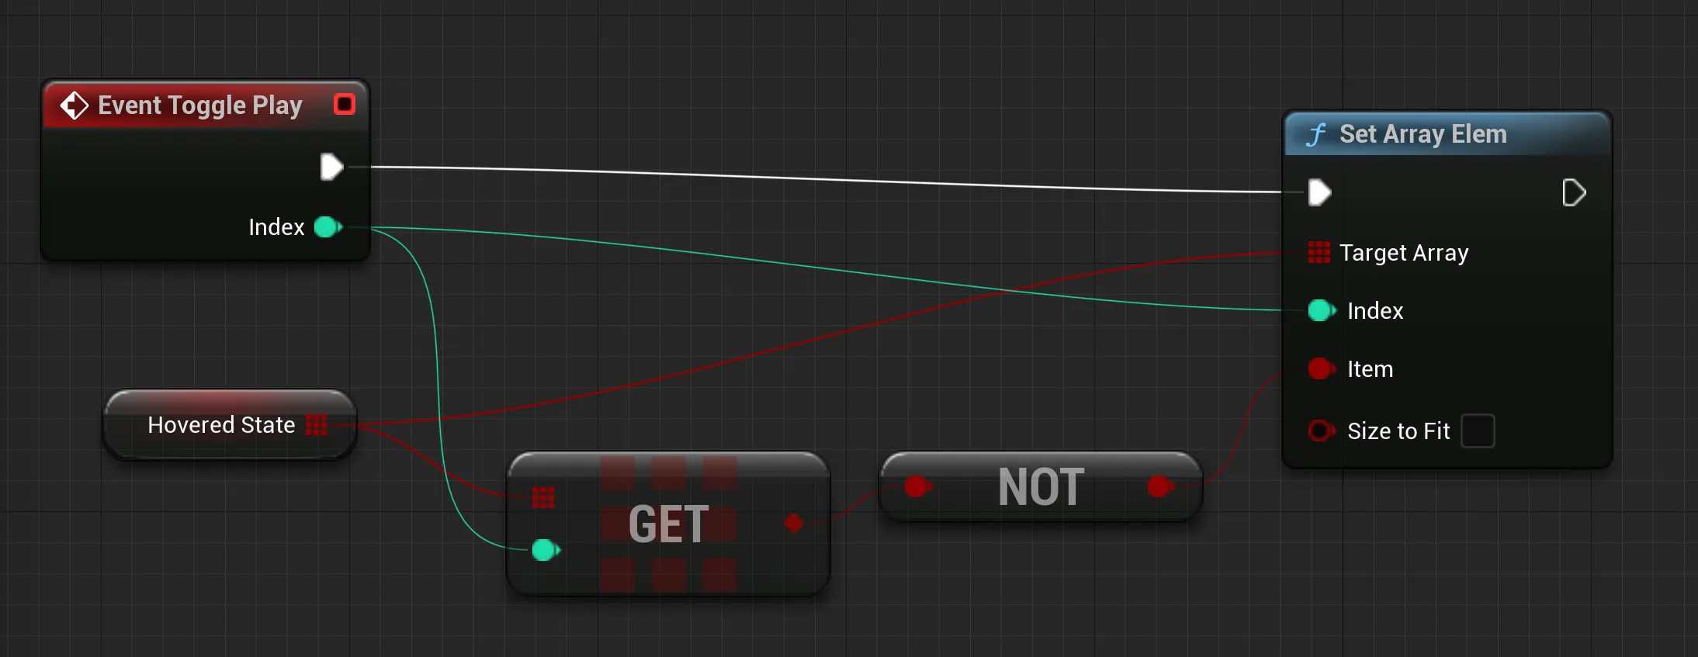Image resolution: width=1698 pixels, height=657 pixels.
Task: Select the NOT boolean node label
Action: tap(1041, 487)
